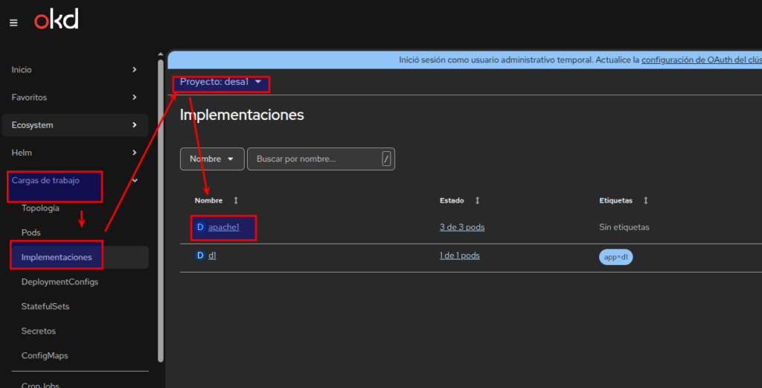Click the OKD logo
The width and height of the screenshot is (762, 388).
[x=56, y=21]
